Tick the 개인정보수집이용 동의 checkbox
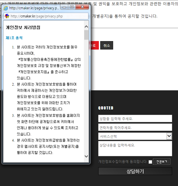Viewport: 178px width, 186px height. coord(150,162)
